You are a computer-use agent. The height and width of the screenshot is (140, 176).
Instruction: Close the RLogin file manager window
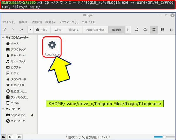(x=172, y=15)
